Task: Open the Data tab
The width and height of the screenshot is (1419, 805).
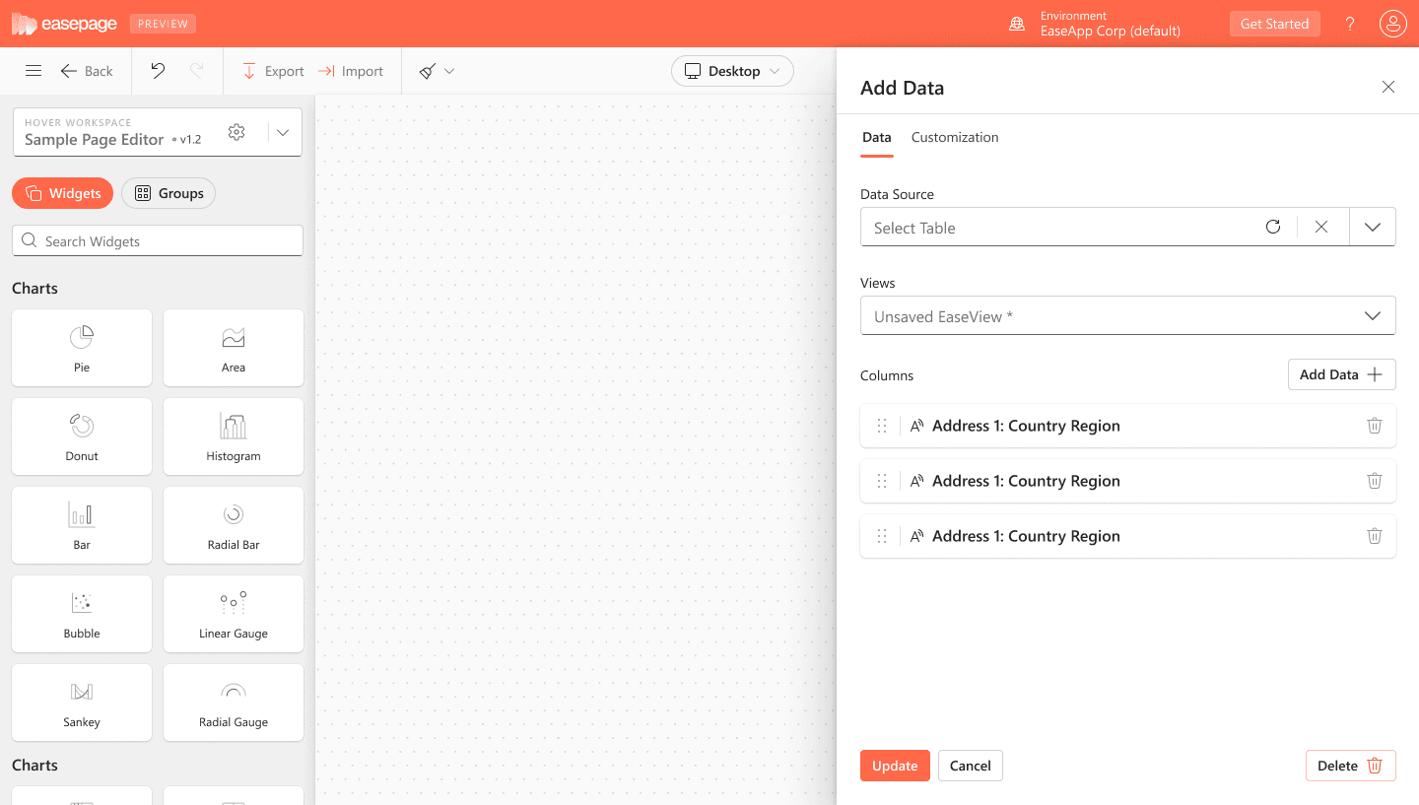Action: coord(877,137)
